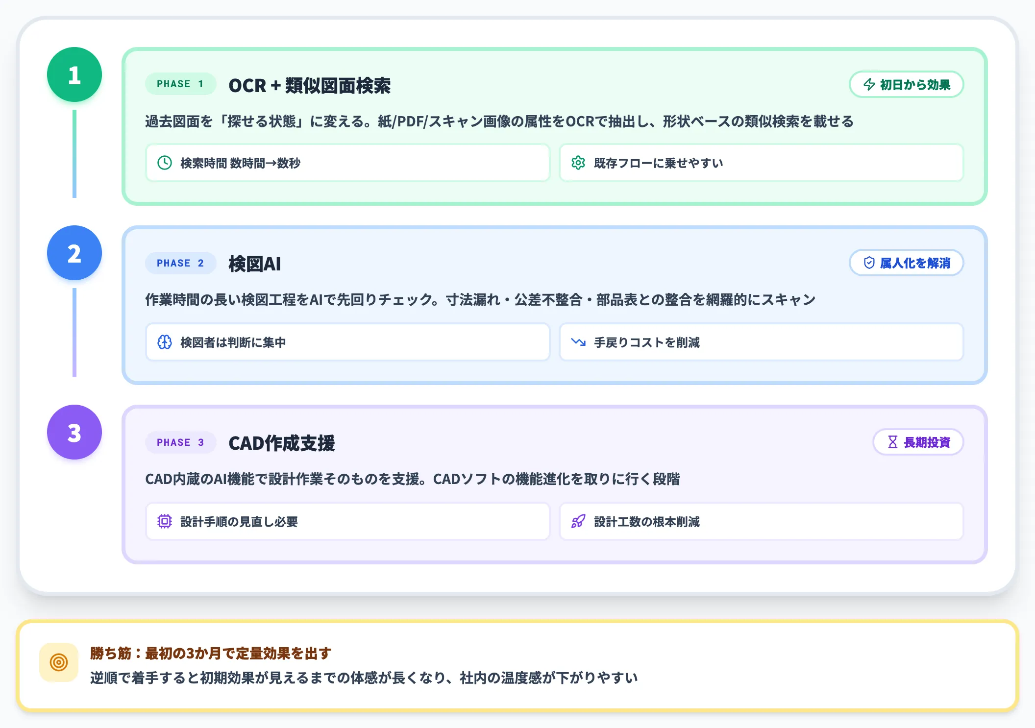Select the 設計工数の根本削減 card
The width and height of the screenshot is (1035, 728).
(762, 521)
